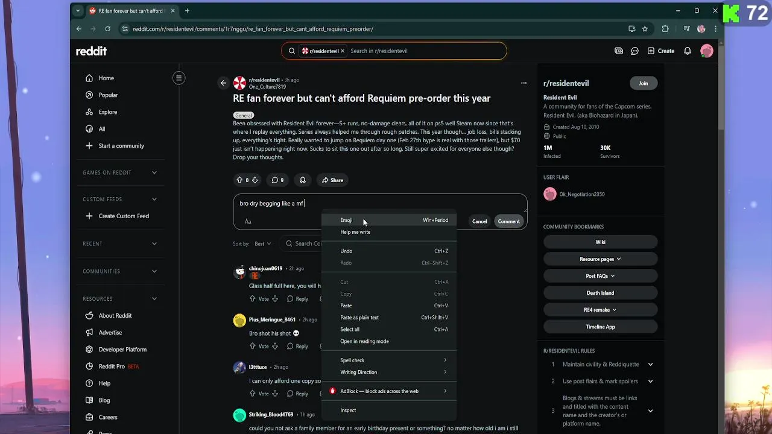Open Death Island bookmark
Screen dimensions: 772x434
[600, 292]
